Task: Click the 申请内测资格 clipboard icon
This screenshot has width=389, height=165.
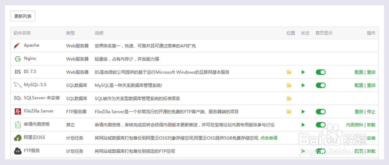Action: coord(18,125)
